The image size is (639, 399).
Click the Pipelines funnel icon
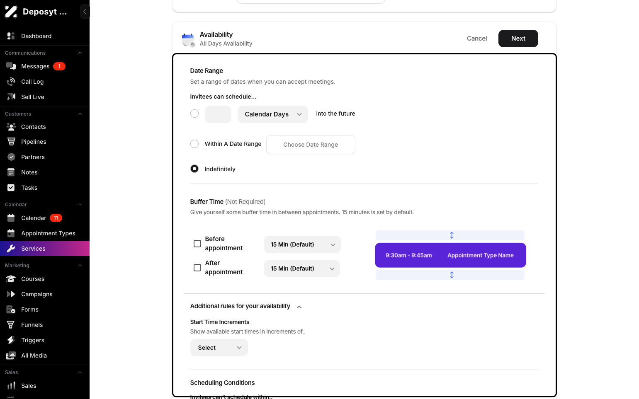pos(11,142)
